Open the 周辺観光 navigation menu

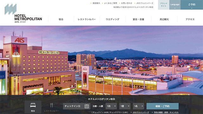point(164,19)
